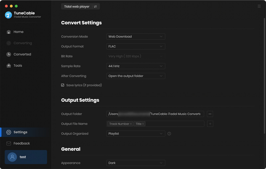This screenshot has height=169, width=266.
Task: Open the Output Organized Playlist dropdown
Action: coord(136,134)
